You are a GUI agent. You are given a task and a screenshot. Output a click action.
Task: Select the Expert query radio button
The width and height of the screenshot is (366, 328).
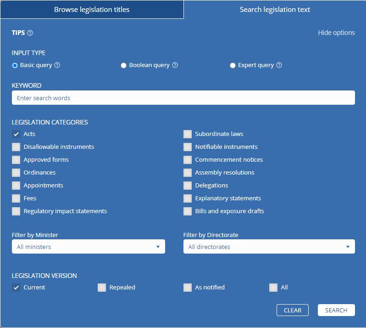[x=233, y=66]
